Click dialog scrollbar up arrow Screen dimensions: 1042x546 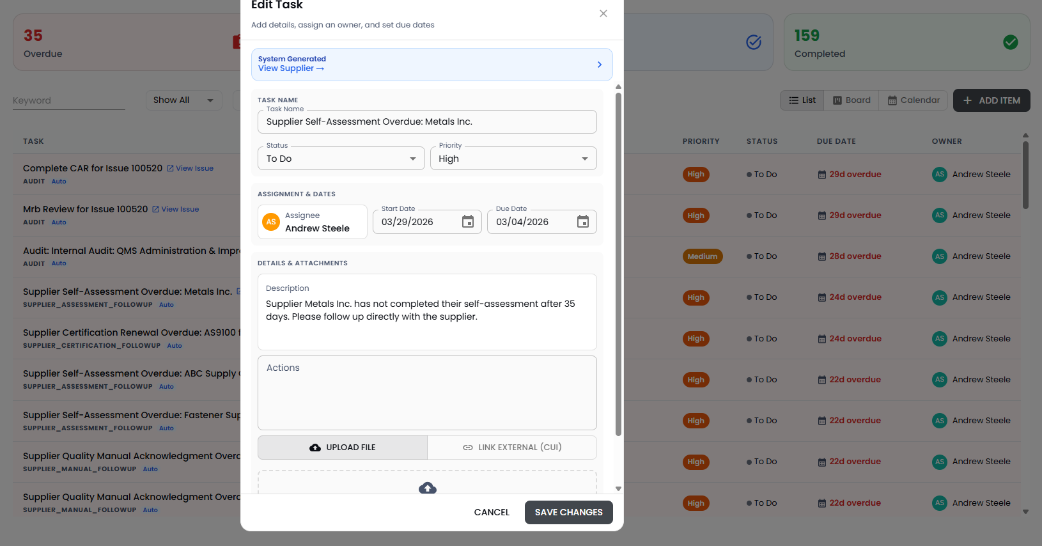(618, 87)
